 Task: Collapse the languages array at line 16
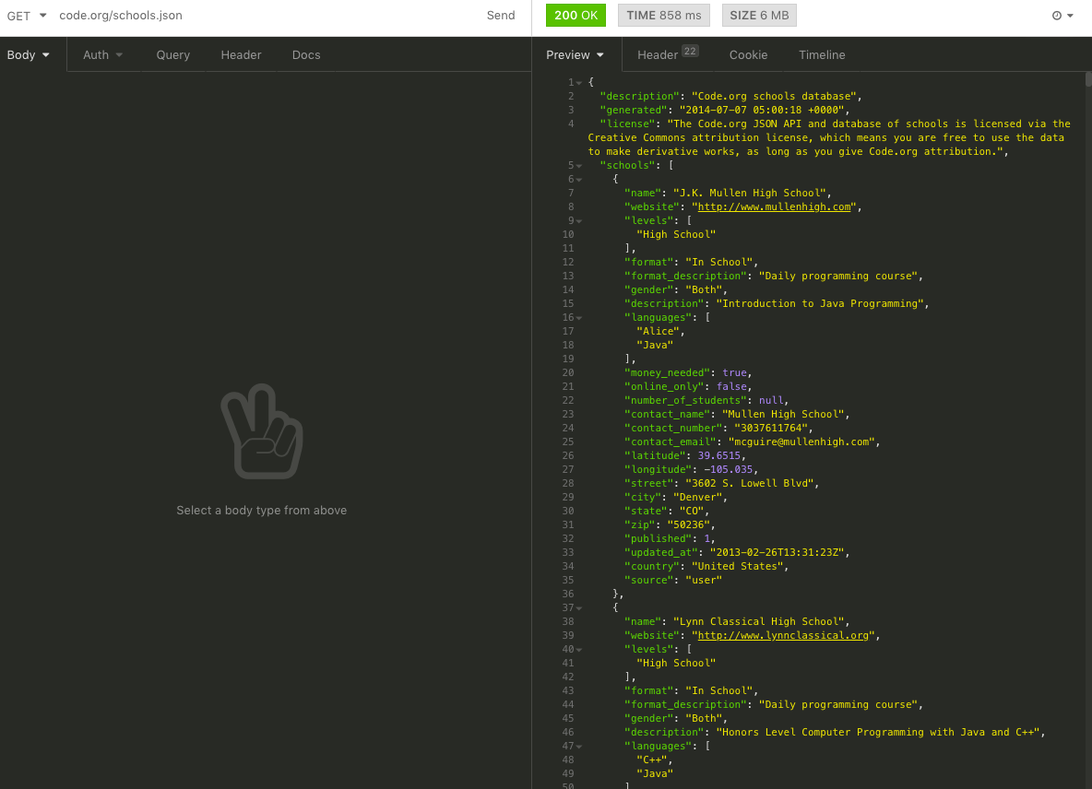tap(578, 318)
